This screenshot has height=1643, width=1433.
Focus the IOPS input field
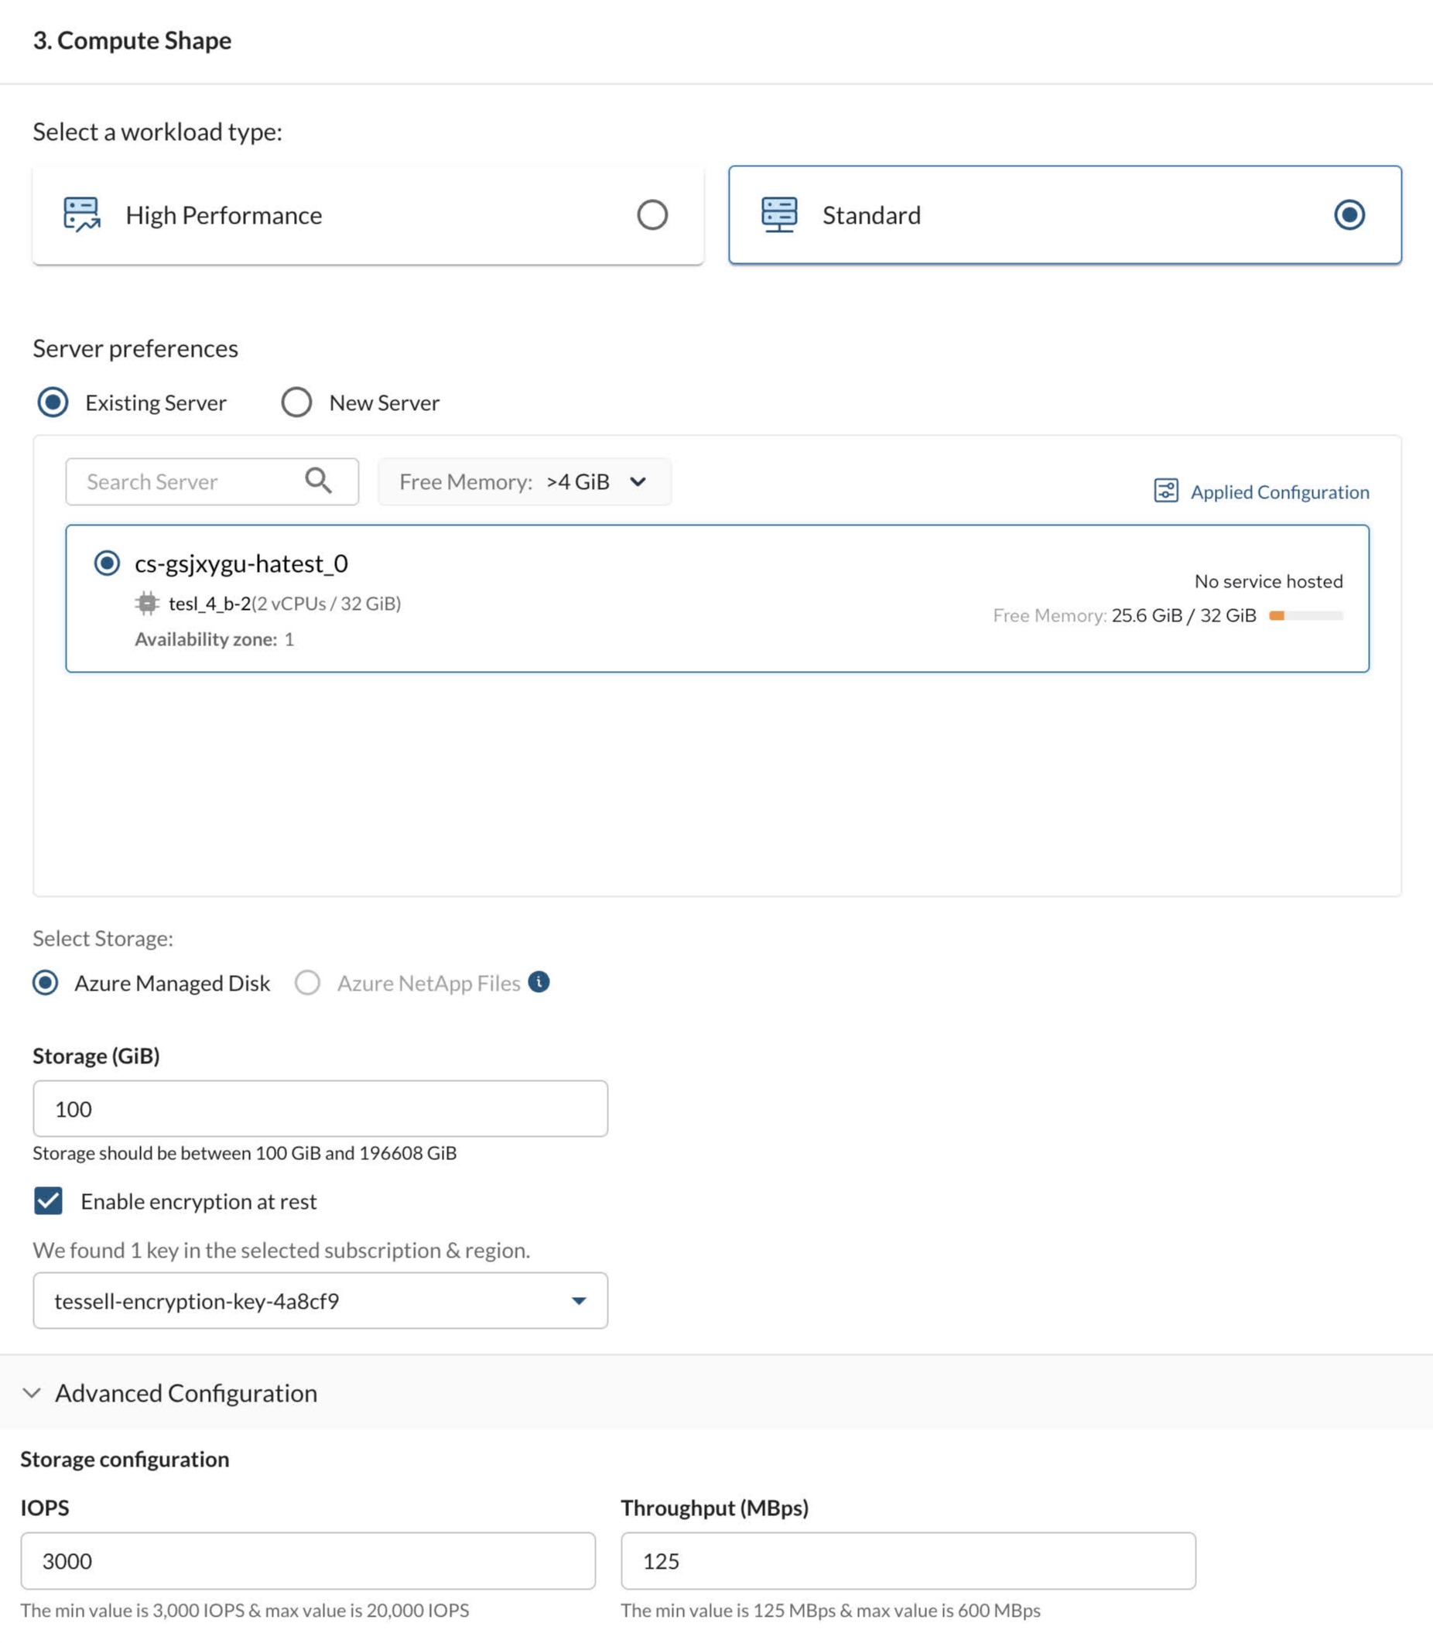coord(308,1561)
